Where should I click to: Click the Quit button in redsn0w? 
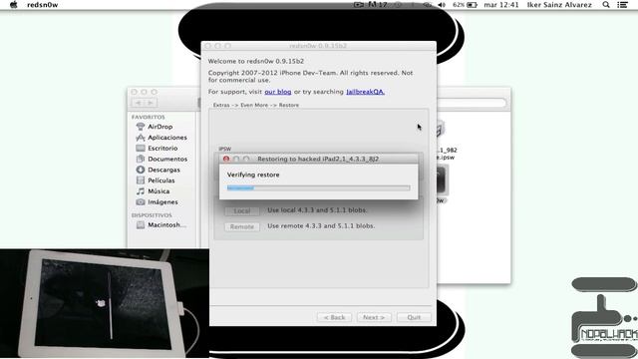[414, 317]
